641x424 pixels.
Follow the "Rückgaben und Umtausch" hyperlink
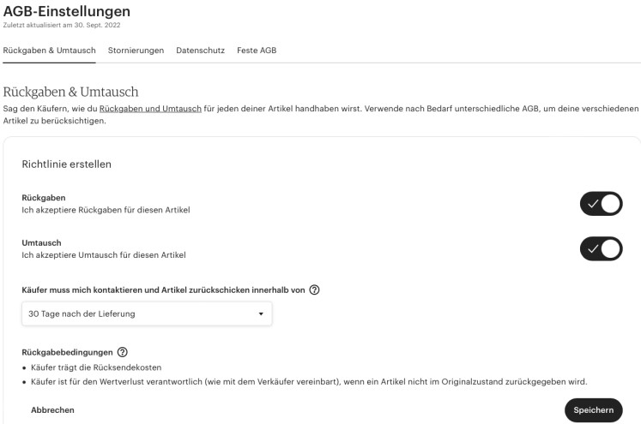coord(150,109)
